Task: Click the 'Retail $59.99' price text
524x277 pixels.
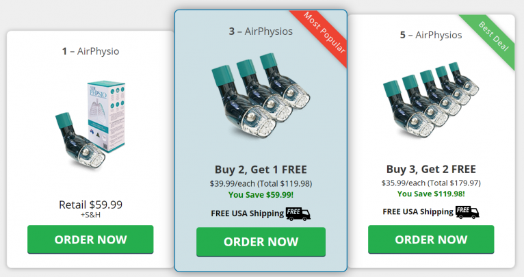Action: (90, 205)
